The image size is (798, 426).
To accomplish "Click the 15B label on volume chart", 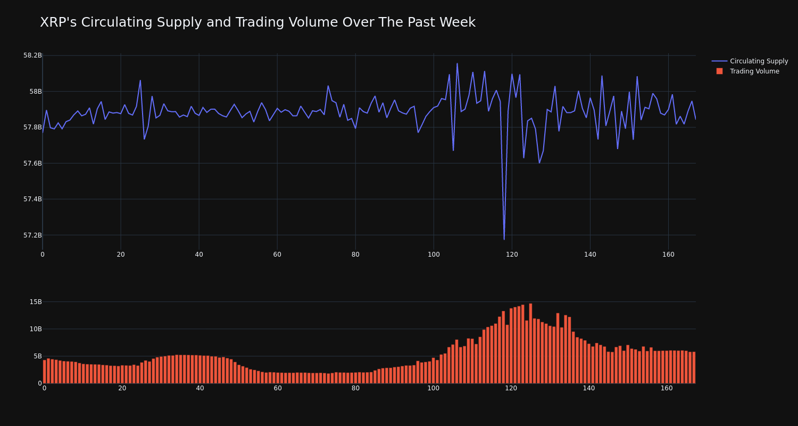I will click(x=36, y=302).
